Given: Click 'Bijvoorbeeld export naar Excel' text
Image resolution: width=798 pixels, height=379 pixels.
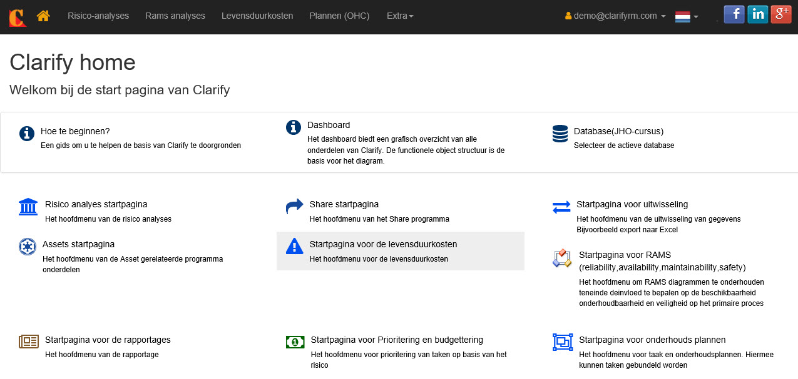Looking at the screenshot, I should tap(627, 230).
